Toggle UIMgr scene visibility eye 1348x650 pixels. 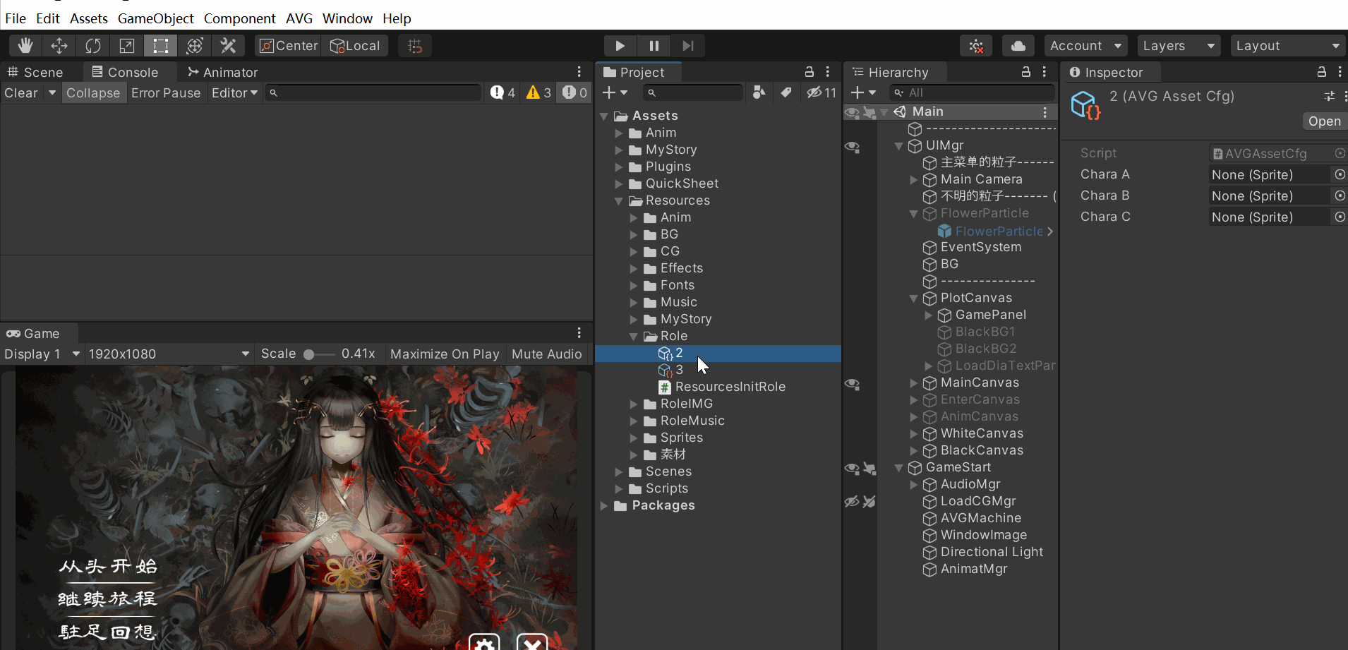pyautogui.click(x=853, y=147)
